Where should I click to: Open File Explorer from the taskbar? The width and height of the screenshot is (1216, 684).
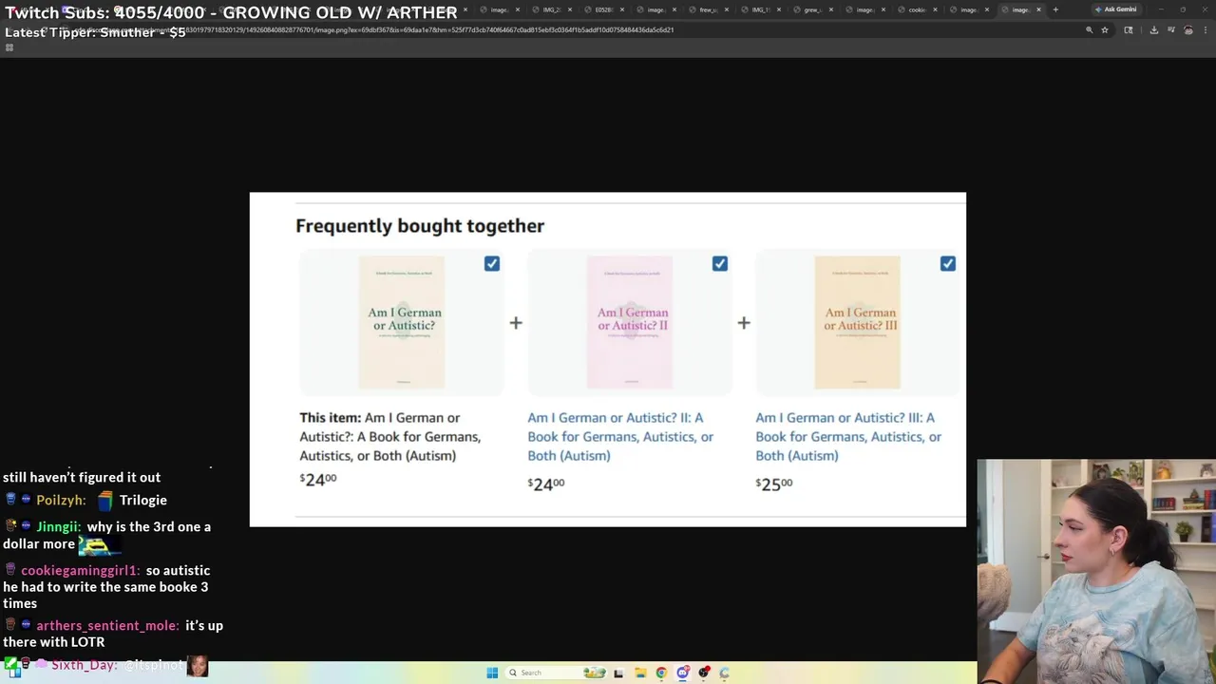tap(640, 673)
